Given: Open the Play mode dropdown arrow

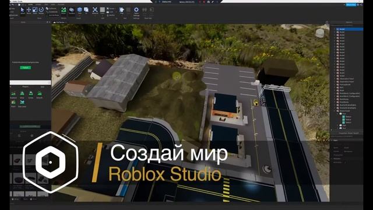Looking at the screenshot, I should pyautogui.click(x=122, y=16).
